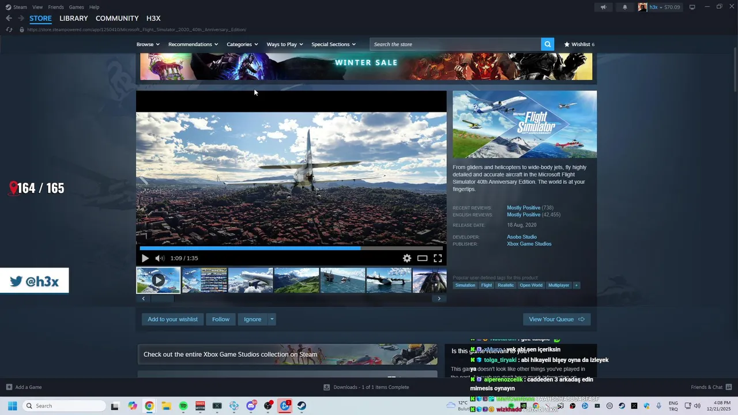Open the H3X profile tab

click(x=153, y=18)
